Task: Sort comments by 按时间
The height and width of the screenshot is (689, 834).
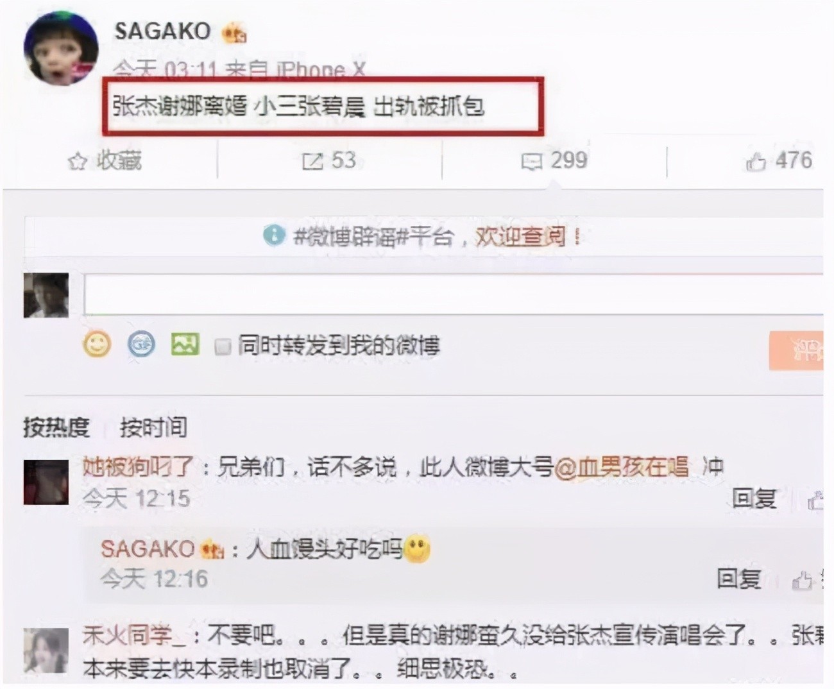Action: pyautogui.click(x=153, y=427)
